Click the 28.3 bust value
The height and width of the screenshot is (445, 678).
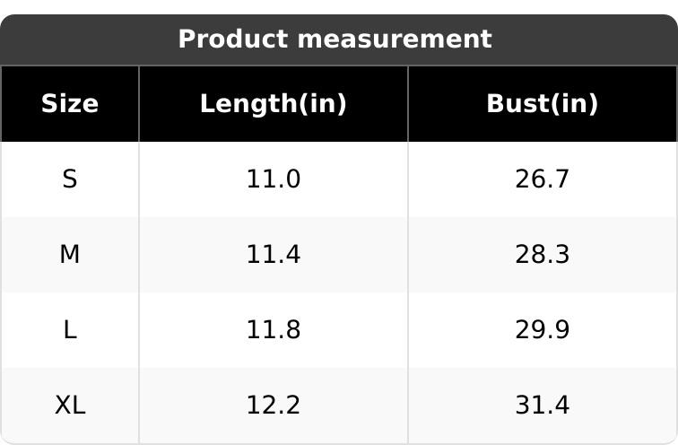pos(542,255)
